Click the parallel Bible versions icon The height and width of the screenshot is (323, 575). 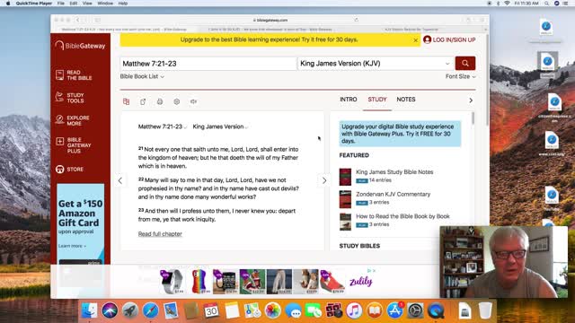(x=126, y=101)
